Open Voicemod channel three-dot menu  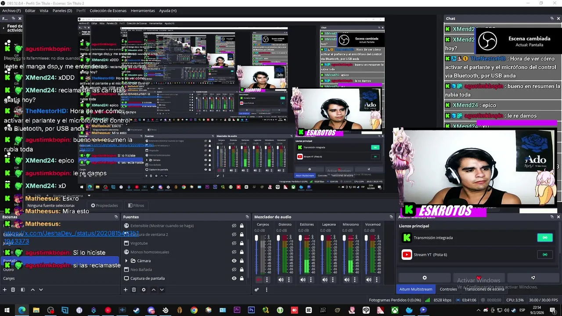[x=376, y=280]
